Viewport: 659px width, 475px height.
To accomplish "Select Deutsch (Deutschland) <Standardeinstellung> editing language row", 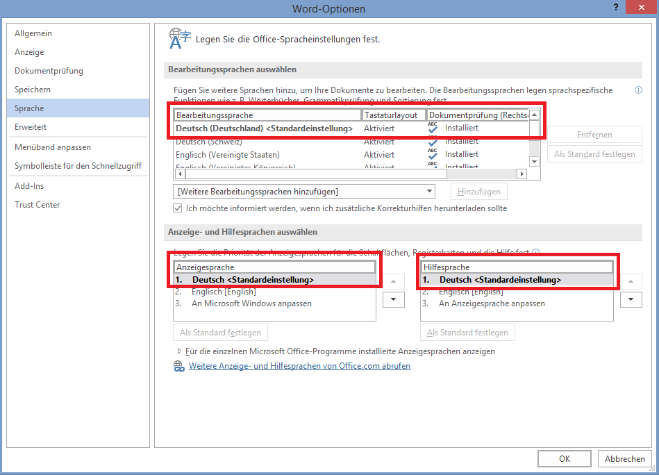I will [x=351, y=128].
